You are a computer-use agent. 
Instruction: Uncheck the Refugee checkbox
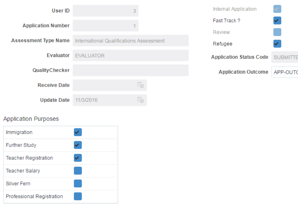point(277,44)
